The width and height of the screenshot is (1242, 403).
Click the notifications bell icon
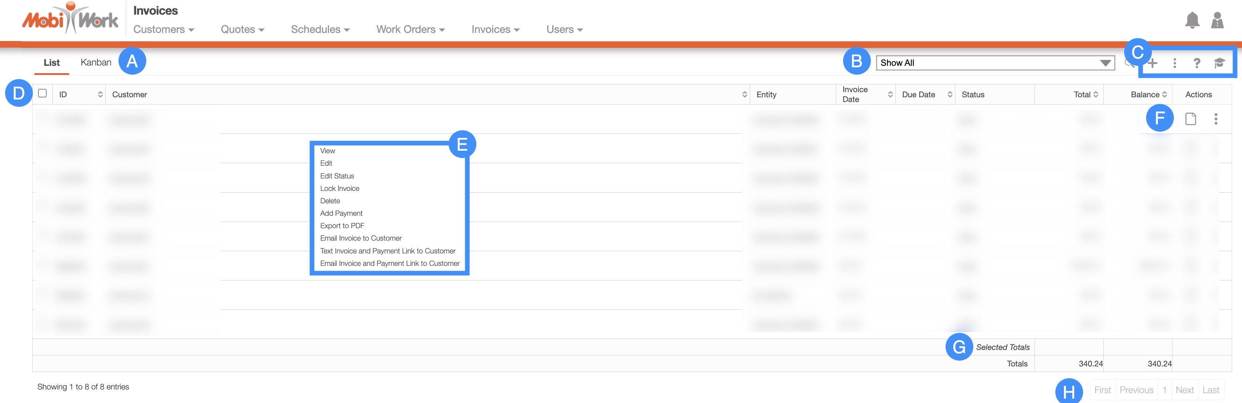coord(1192,20)
